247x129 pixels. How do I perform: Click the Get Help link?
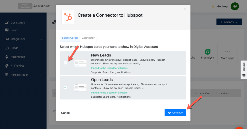click(x=223, y=6)
